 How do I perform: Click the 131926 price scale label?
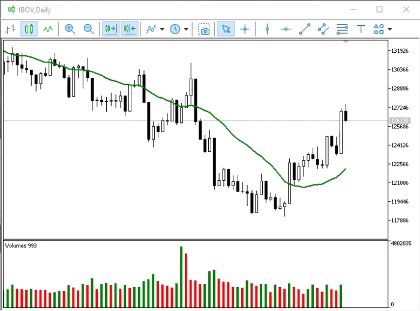pyautogui.click(x=400, y=51)
